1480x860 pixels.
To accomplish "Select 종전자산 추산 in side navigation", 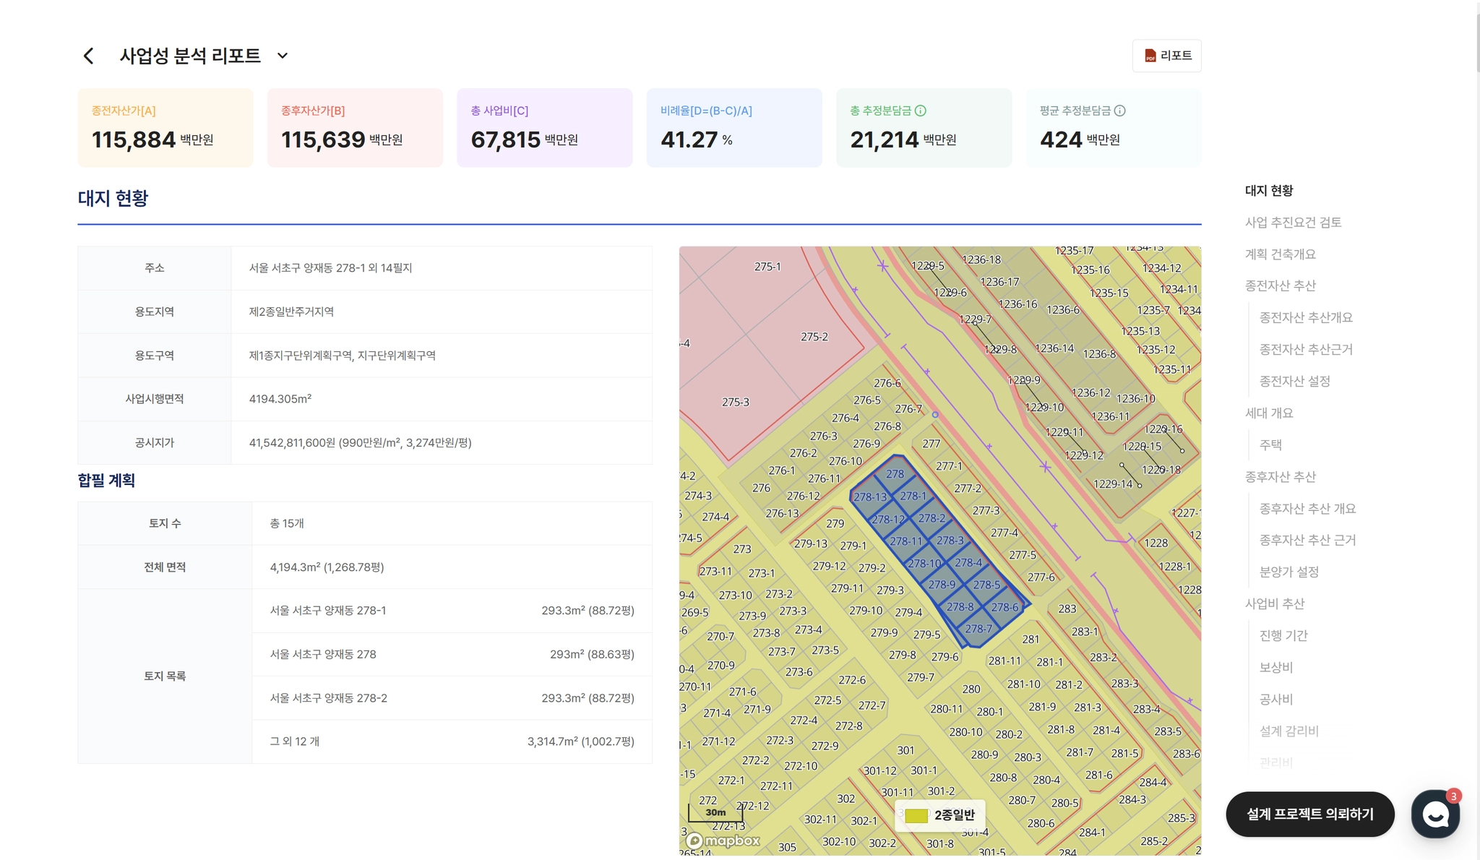I will 1280,286.
